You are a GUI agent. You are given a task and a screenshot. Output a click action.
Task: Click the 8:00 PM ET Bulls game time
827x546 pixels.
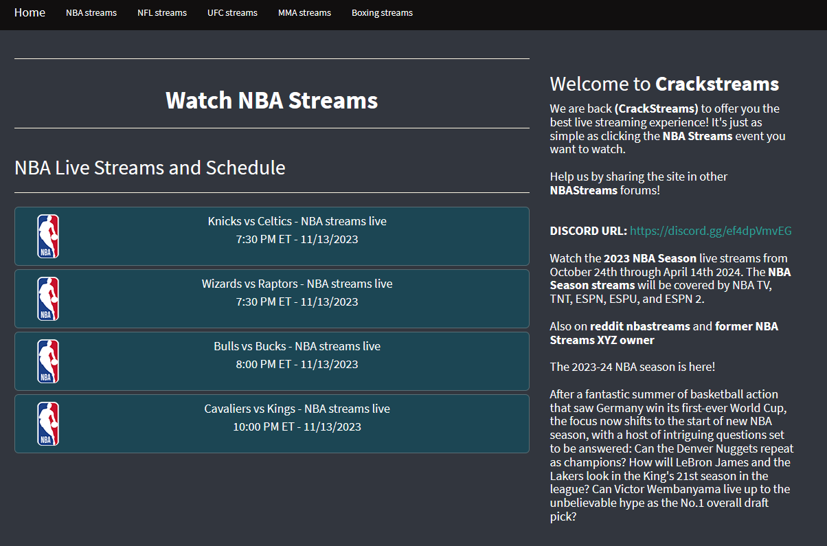click(297, 365)
